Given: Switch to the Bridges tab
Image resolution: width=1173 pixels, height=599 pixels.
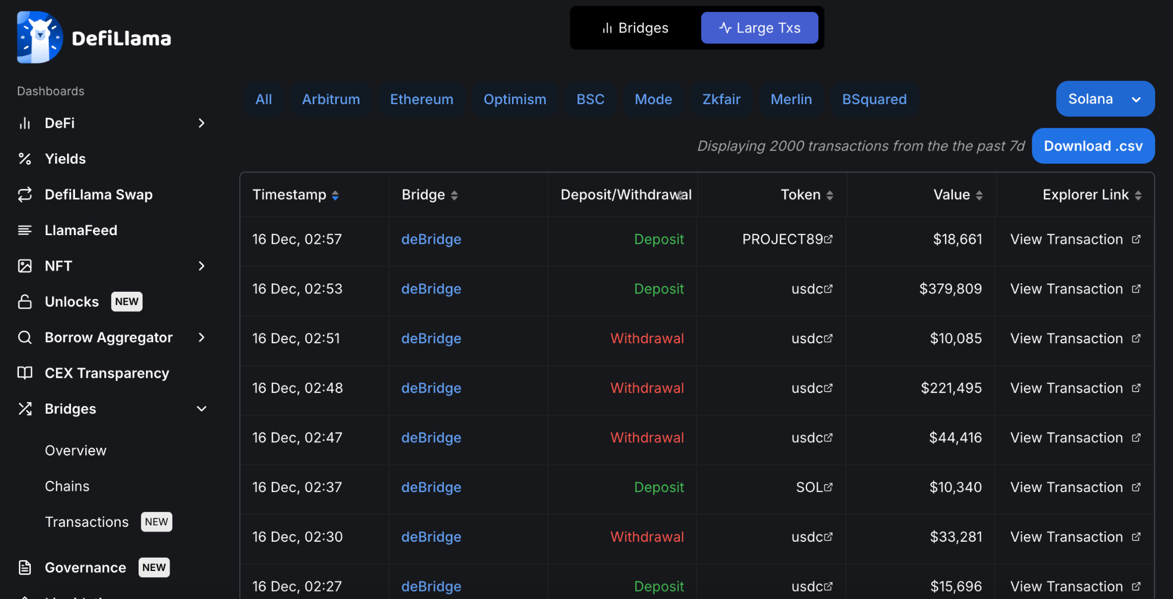Looking at the screenshot, I should [635, 28].
